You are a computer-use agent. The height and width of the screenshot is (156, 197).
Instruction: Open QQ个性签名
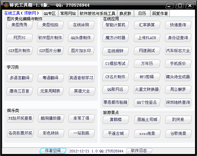[147, 102]
